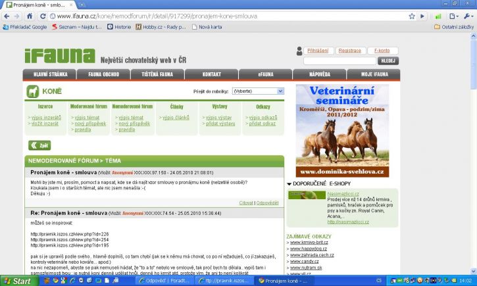Bookmark this page with the star icon
Image resolution: width=477 pixels, height=286 pixels.
(x=412, y=16)
